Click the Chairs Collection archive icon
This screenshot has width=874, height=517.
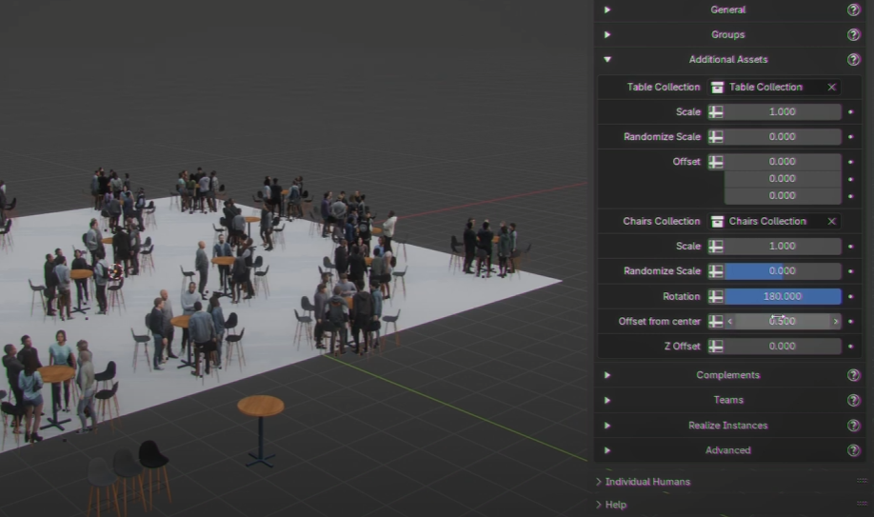point(717,221)
